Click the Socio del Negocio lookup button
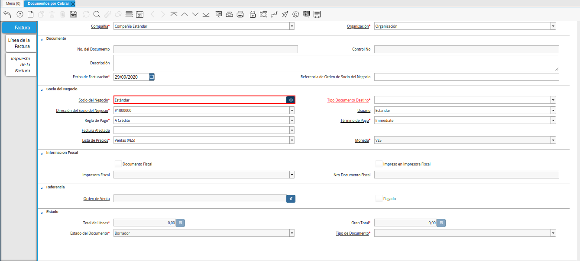580x261 pixels. coord(291,100)
